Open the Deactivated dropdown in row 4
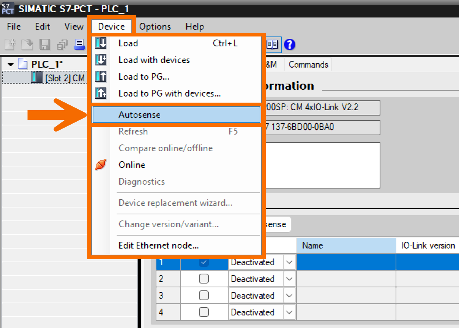This screenshot has width=459, height=328. click(x=290, y=312)
